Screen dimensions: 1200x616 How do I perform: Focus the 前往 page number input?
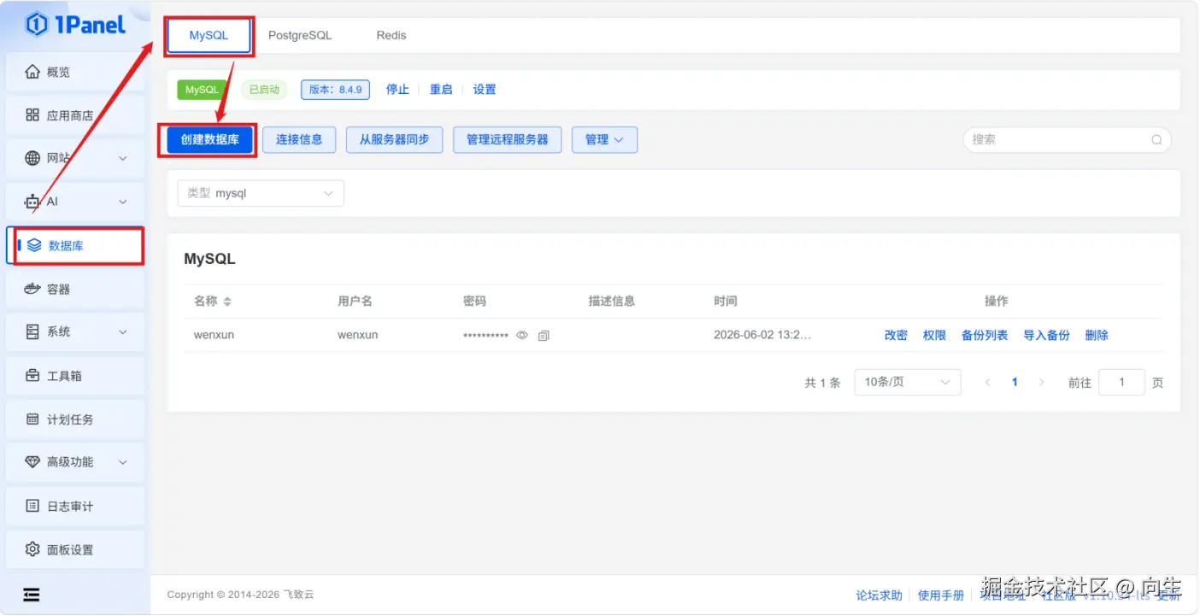(x=1121, y=382)
